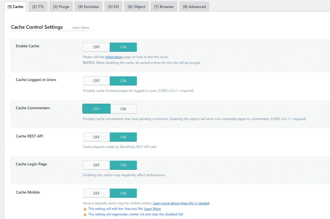Open the [3] Purge tab
Image resolution: width=330 pixels, height=219 pixels.
point(61,7)
